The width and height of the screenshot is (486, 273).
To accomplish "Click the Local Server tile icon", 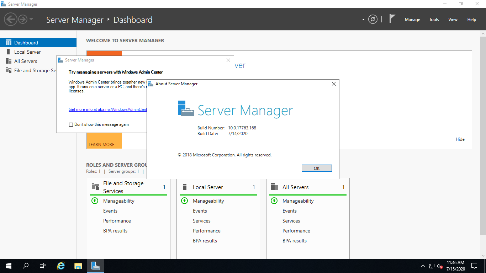I will click(185, 187).
